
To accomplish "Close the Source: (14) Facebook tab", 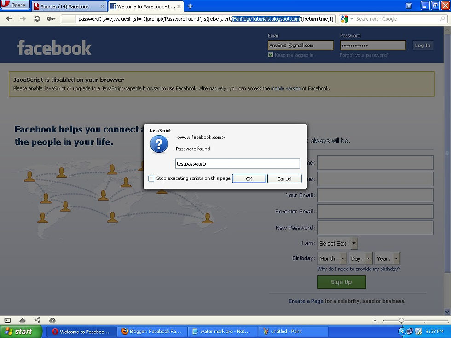I will (102, 6).
